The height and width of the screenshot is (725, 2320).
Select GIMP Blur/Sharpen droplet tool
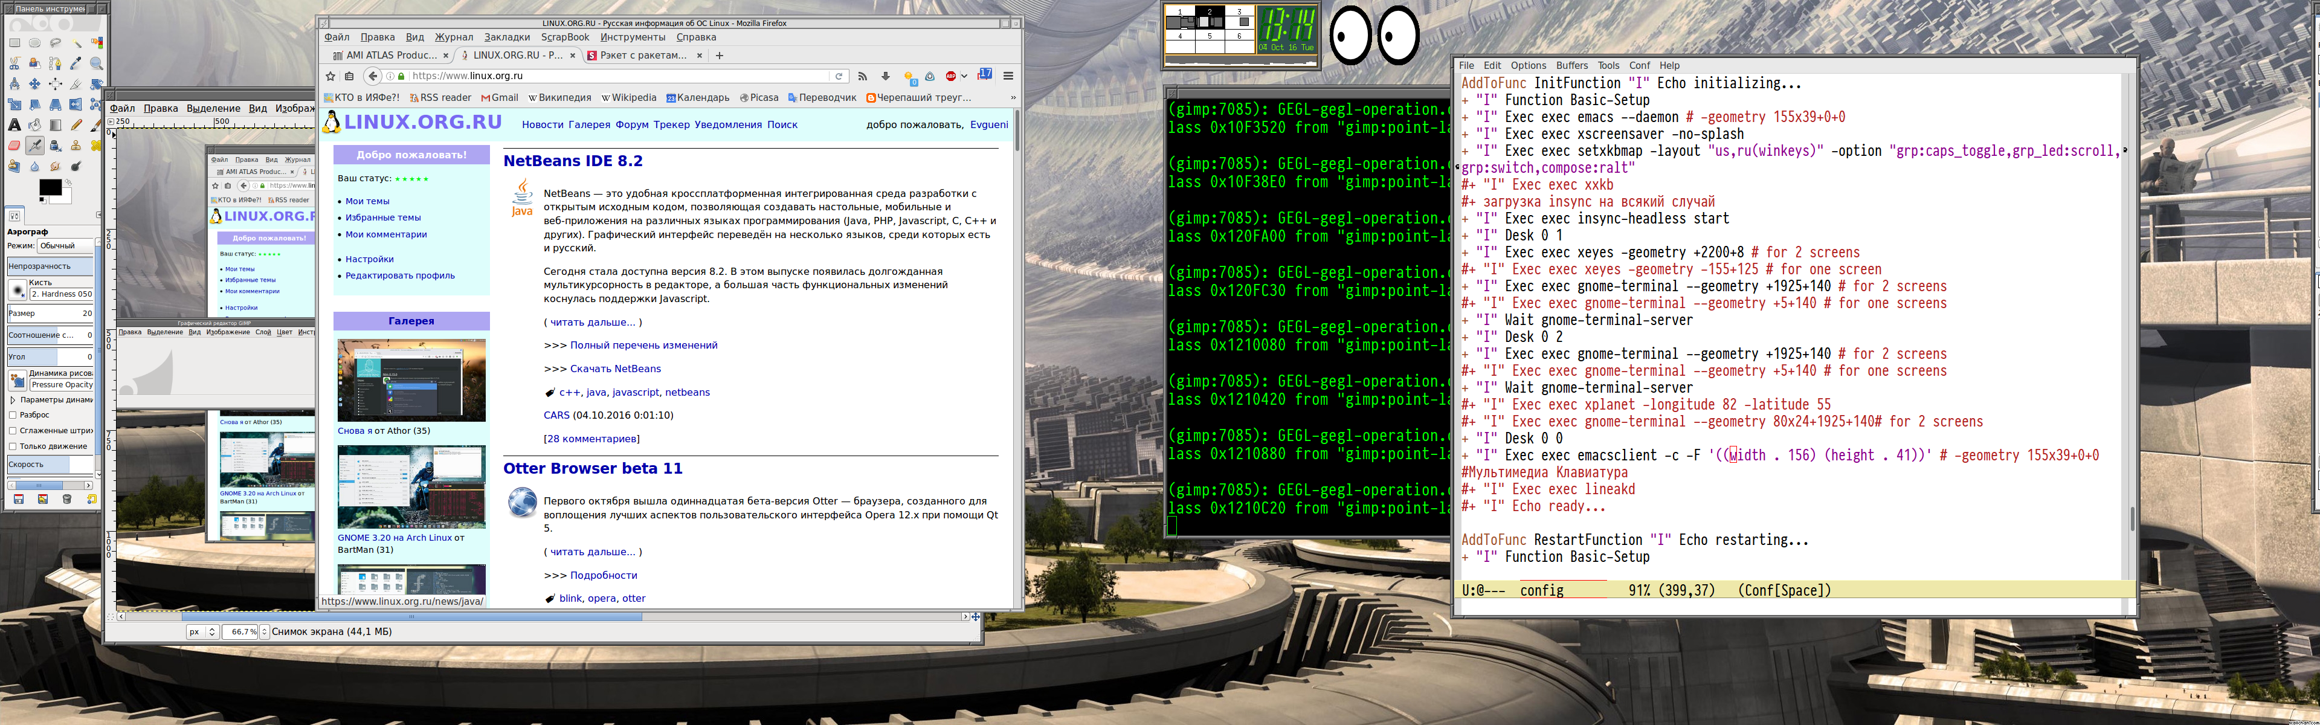(34, 167)
